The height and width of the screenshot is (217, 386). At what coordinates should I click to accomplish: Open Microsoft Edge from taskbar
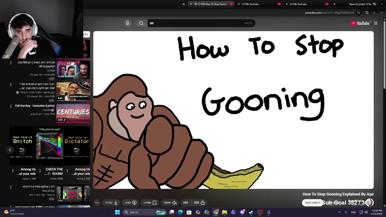point(180,212)
